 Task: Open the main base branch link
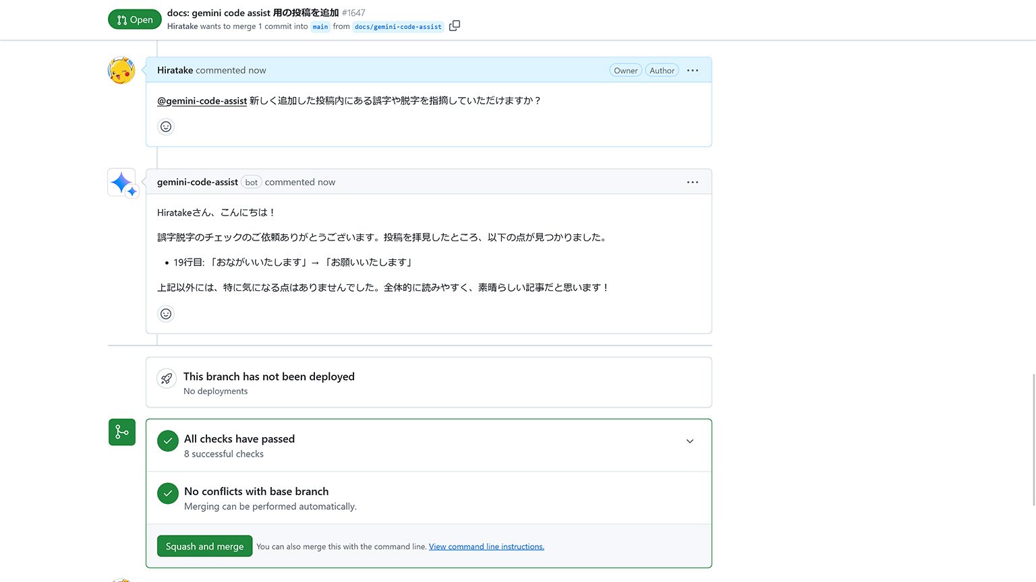click(x=320, y=26)
